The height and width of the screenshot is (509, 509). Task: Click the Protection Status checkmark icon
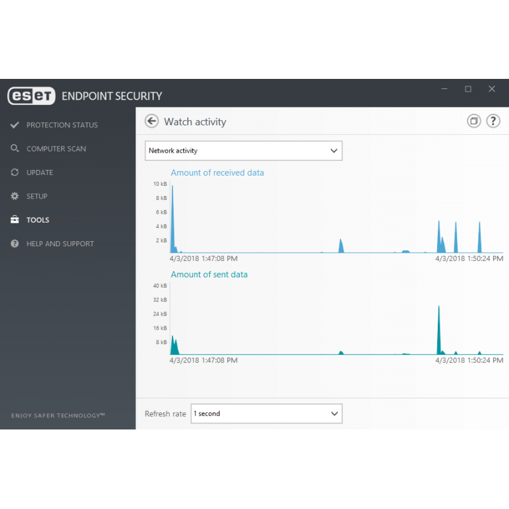[x=15, y=125]
